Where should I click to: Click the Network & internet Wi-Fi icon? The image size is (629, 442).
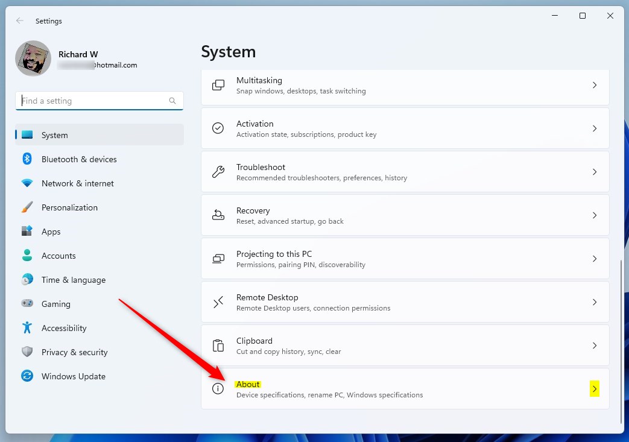point(27,183)
